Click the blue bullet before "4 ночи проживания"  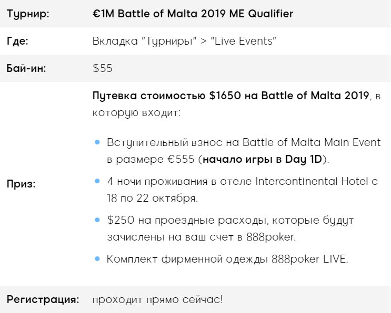(x=97, y=181)
